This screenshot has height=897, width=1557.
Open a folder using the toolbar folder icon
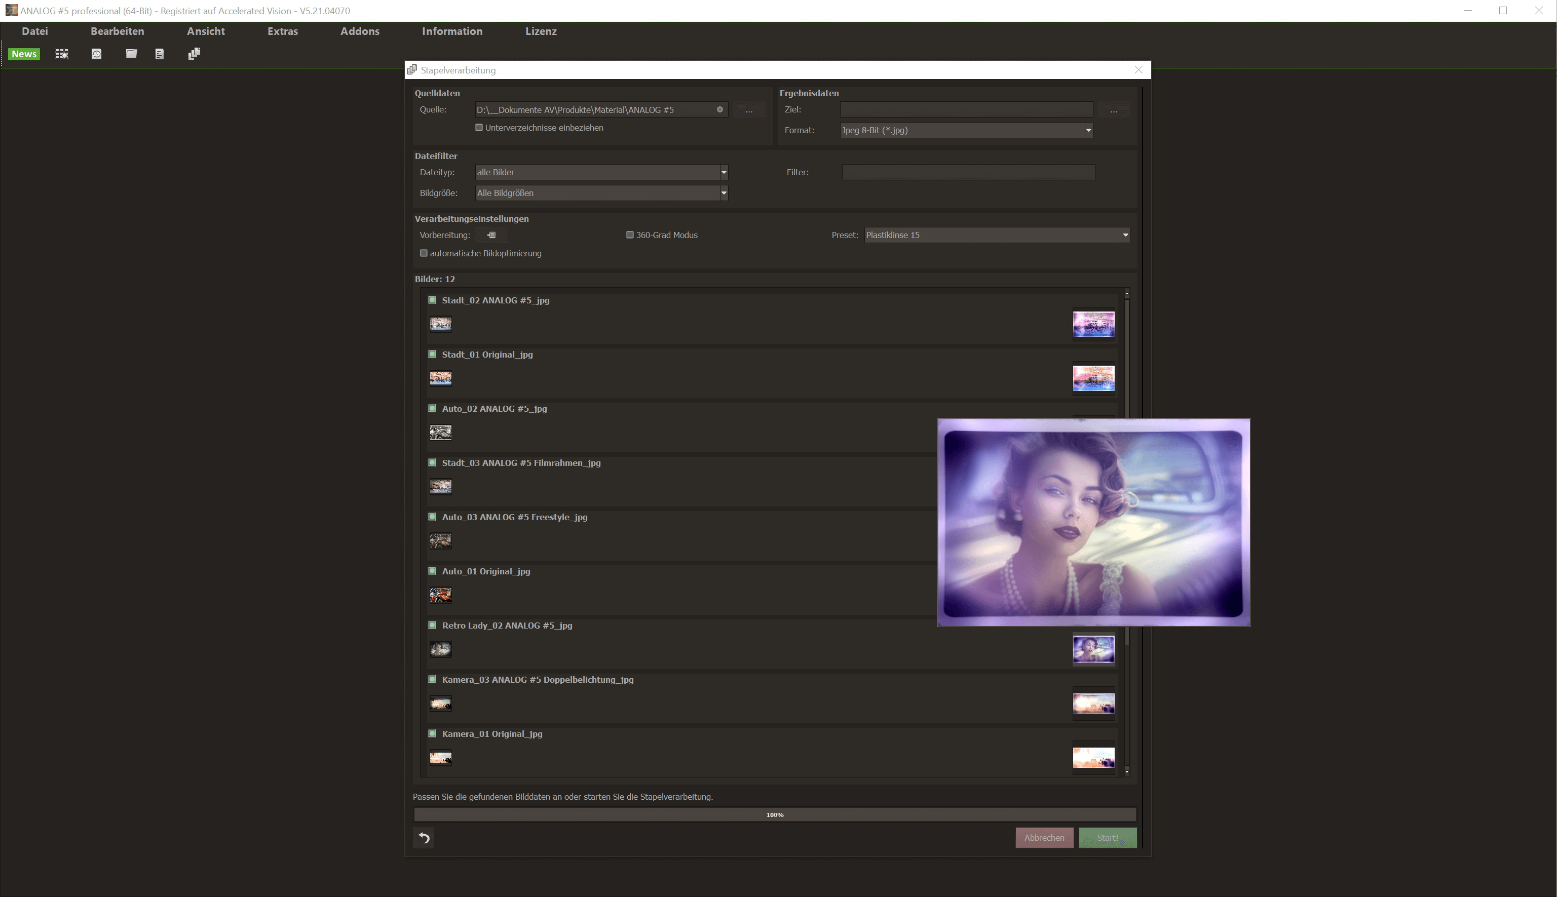(131, 54)
